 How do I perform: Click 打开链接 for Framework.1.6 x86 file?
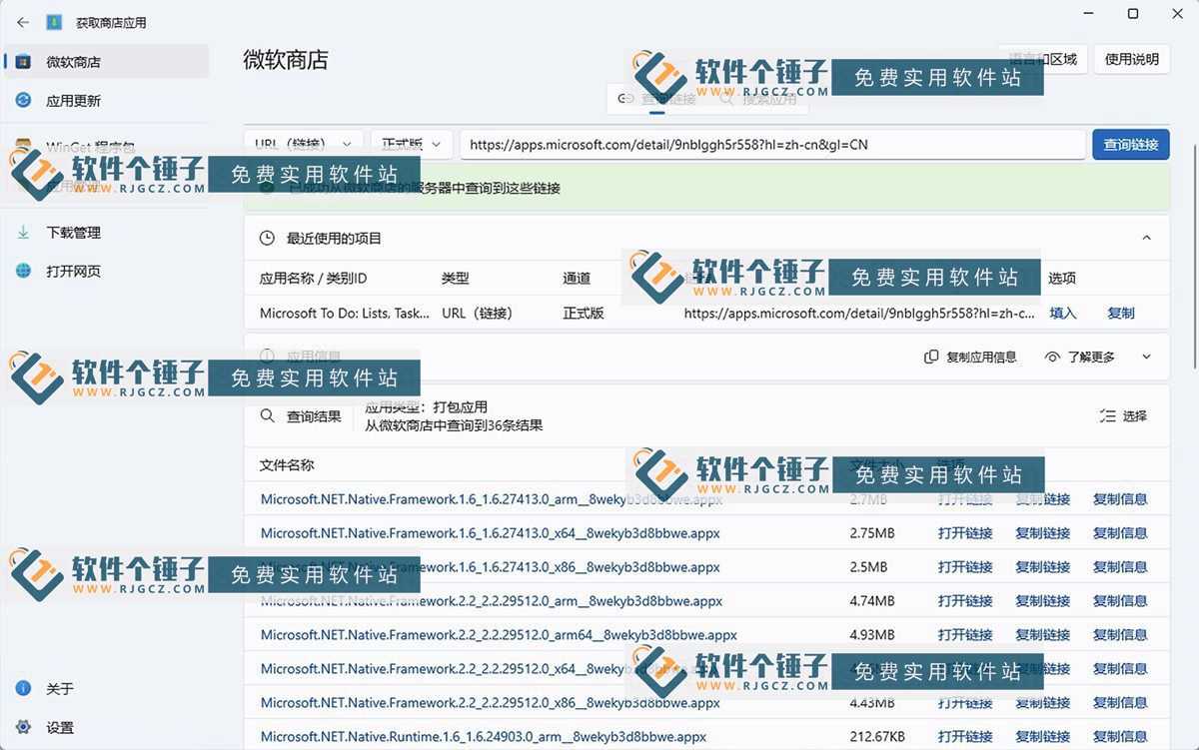coord(965,567)
